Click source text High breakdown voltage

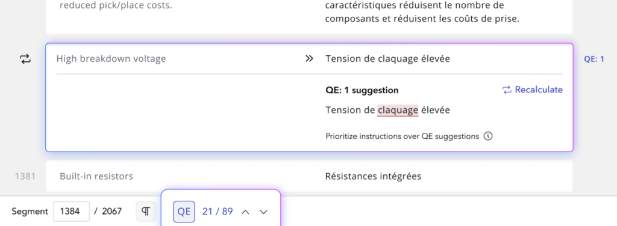(111, 59)
